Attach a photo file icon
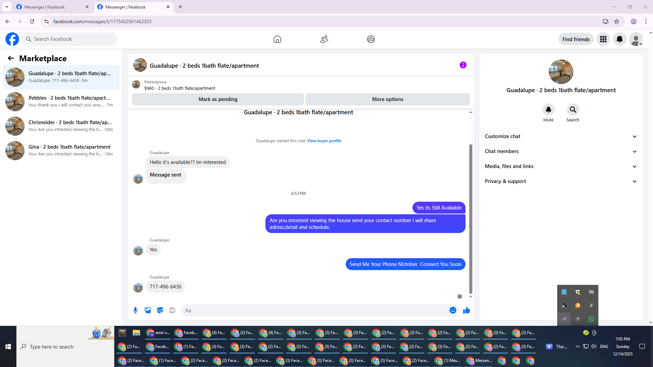653x367 pixels. [148, 310]
